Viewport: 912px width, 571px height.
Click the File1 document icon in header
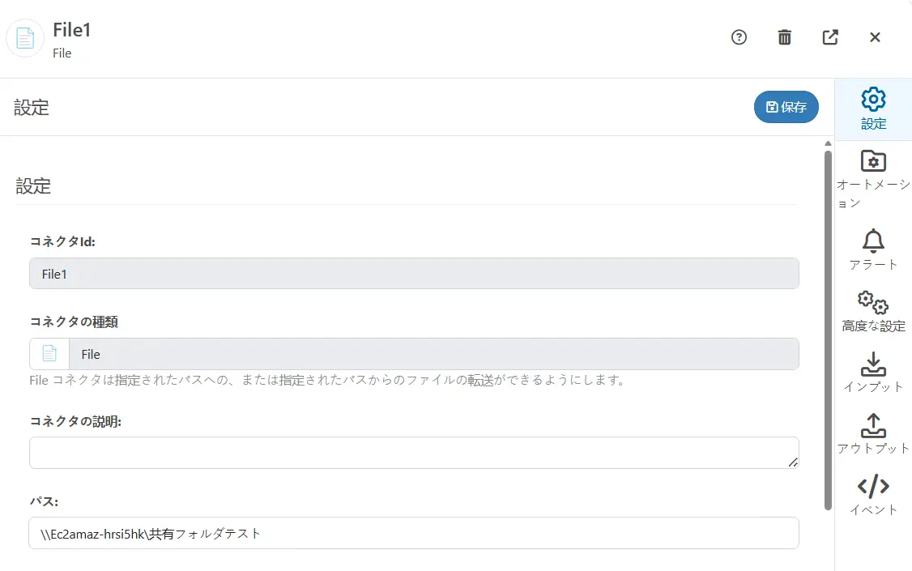tap(24, 37)
